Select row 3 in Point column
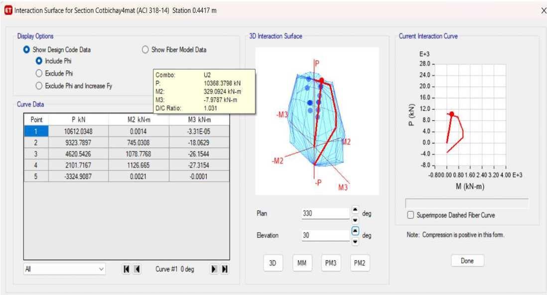Viewport: 547px width, 295px height. click(x=36, y=153)
